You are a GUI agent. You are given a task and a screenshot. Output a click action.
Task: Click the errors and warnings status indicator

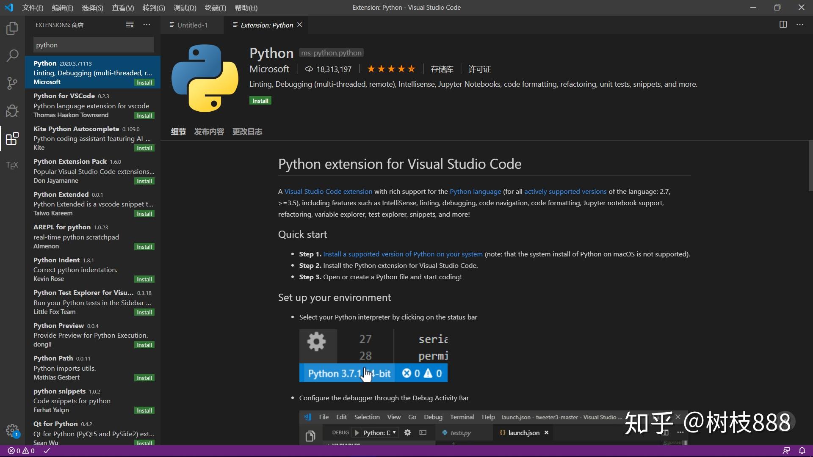20,451
